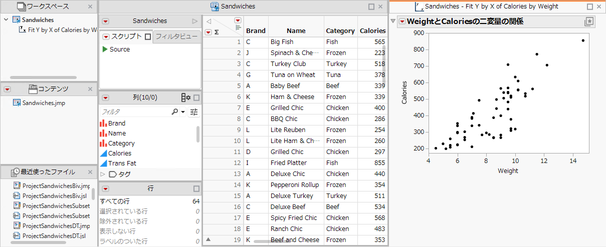The image size is (606, 247).
Task: Open the rows red triangle menu beside Σ
Action: click(209, 32)
